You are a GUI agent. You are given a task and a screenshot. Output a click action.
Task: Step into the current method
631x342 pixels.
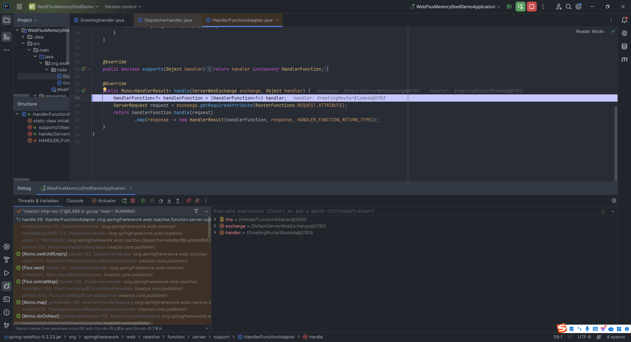tap(169, 201)
